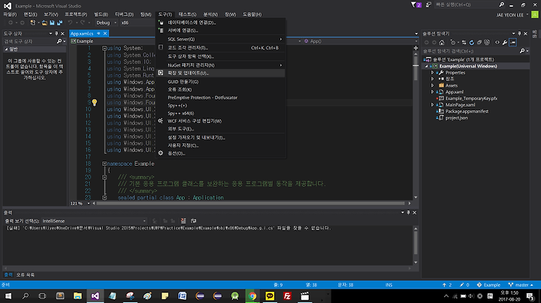Image resolution: width=541 pixels, height=303 pixels.
Task: Click the View Code icon in Solution Explorer
Action: point(497,42)
